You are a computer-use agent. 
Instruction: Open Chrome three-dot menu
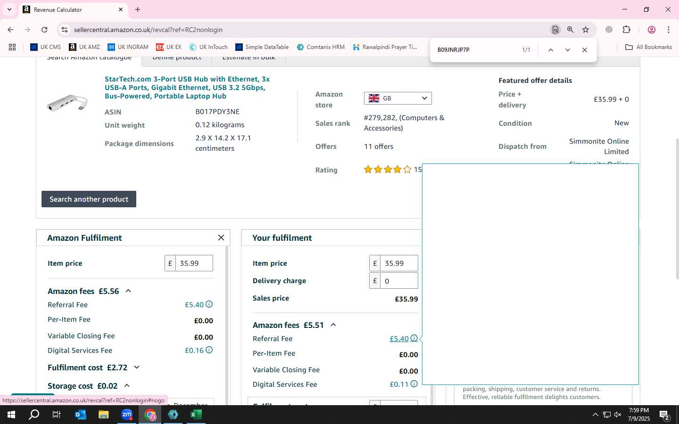click(669, 30)
